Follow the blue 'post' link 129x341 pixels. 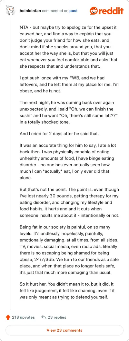point(74,11)
